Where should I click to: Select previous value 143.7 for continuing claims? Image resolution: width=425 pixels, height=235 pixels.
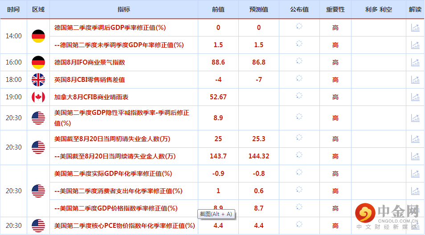tap(218, 156)
